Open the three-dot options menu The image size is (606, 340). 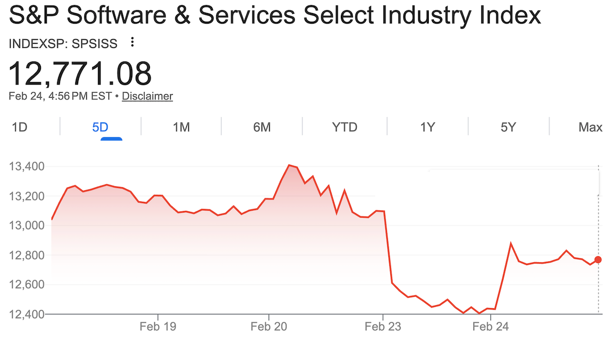tap(131, 43)
